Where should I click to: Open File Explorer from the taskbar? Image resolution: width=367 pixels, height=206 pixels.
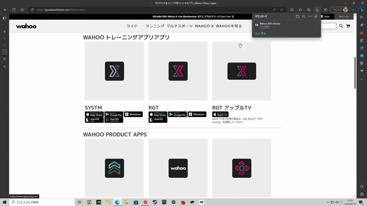point(126,202)
